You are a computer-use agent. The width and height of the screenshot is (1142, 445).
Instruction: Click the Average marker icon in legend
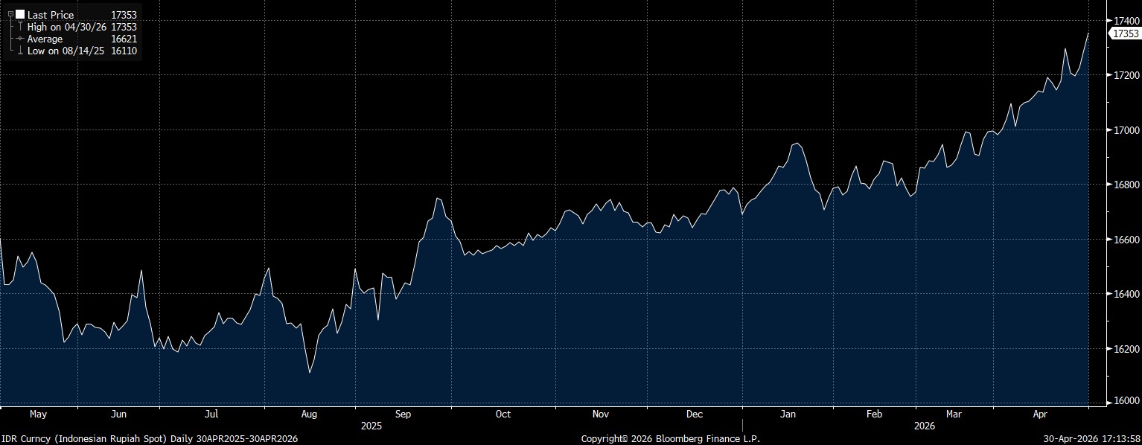point(20,39)
